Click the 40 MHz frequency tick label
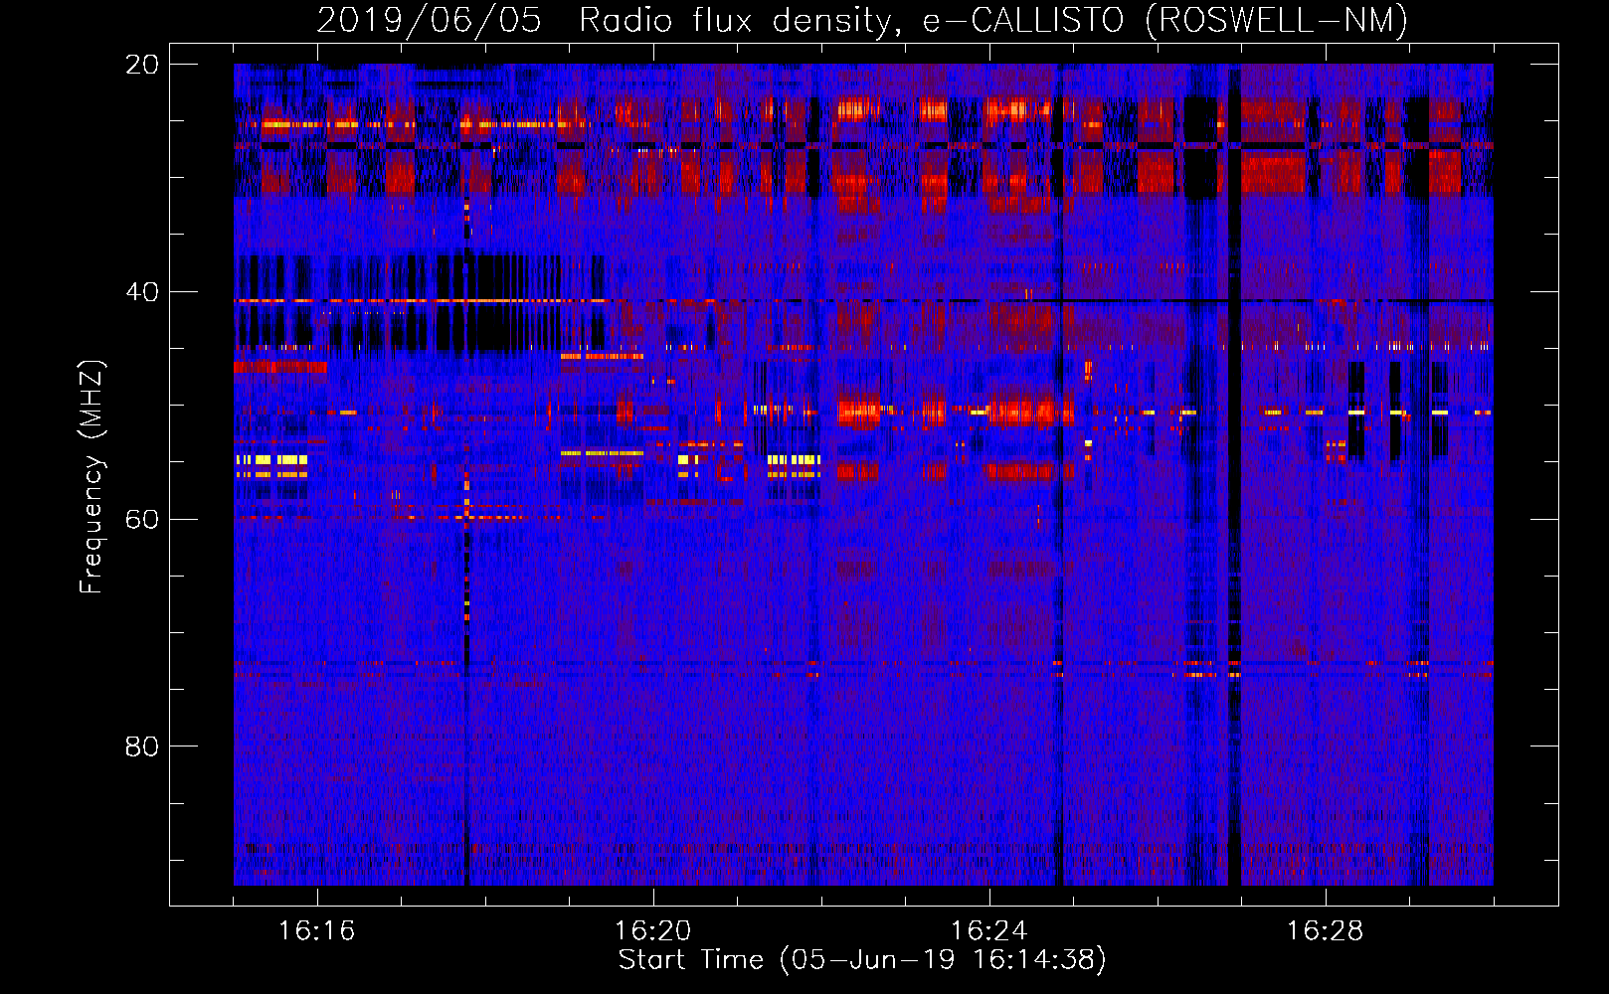 [x=142, y=292]
